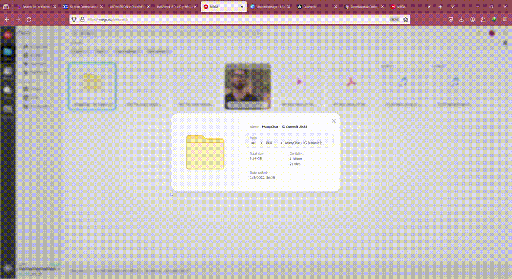The width and height of the screenshot is (512, 279).
Task: Open the chat bubble icon in left rail
Action: pos(8,91)
